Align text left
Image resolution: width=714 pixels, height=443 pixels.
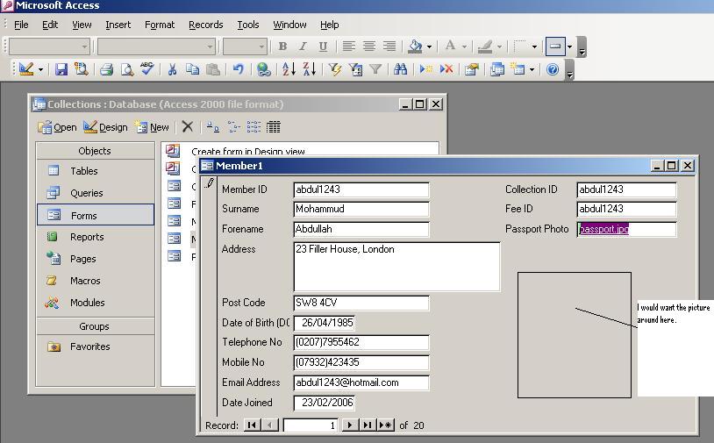tap(349, 46)
